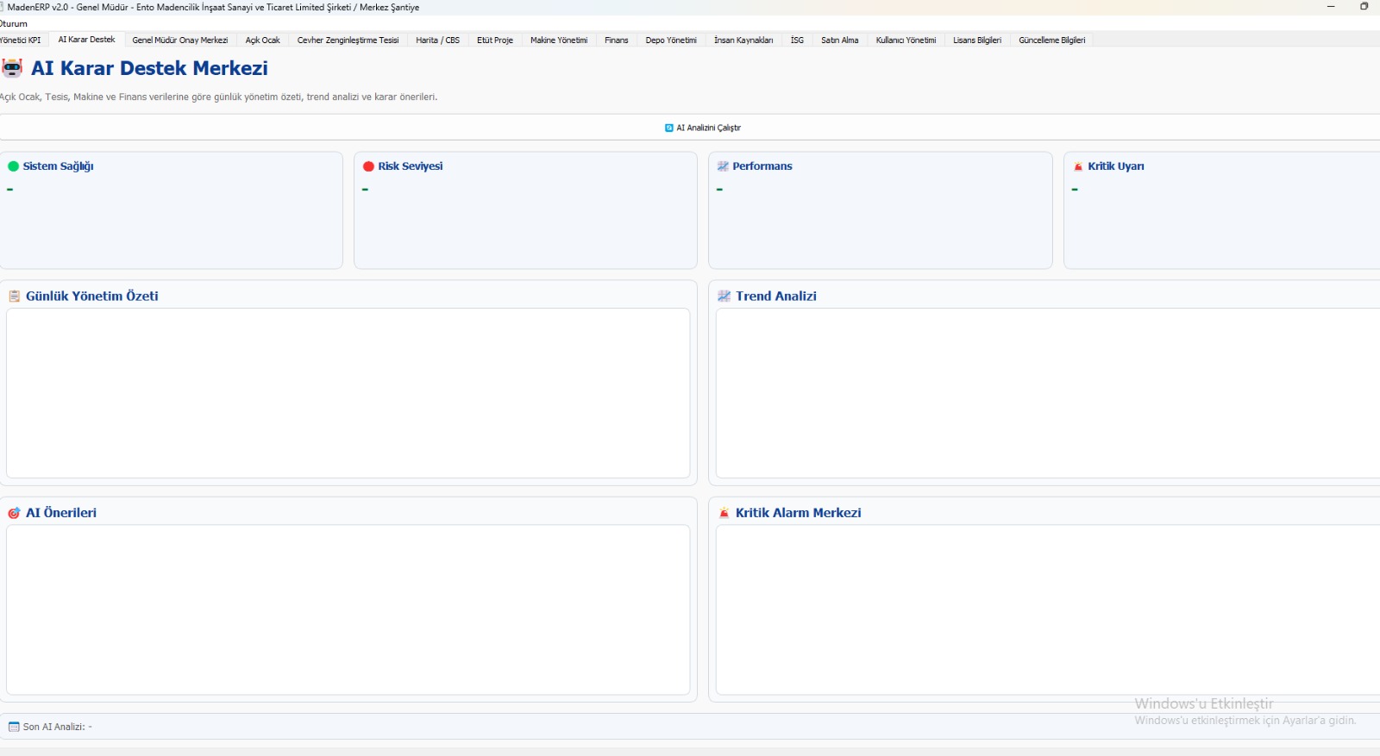Go to the Açık Ocak tab
The height and width of the screenshot is (756, 1380).
tap(263, 41)
